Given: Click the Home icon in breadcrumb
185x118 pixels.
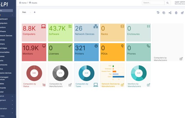Looking at the screenshot, I should (20, 3).
